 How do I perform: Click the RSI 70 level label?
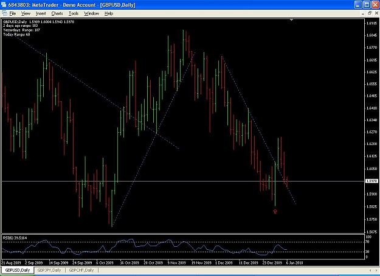tap(367, 242)
